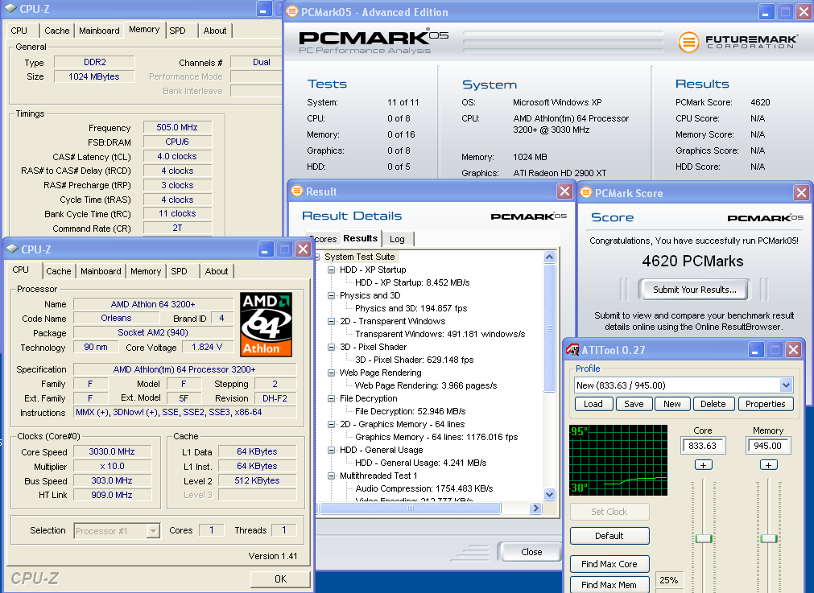Close the PCMark Score window
Viewport: 814px width, 593px height.
click(801, 193)
